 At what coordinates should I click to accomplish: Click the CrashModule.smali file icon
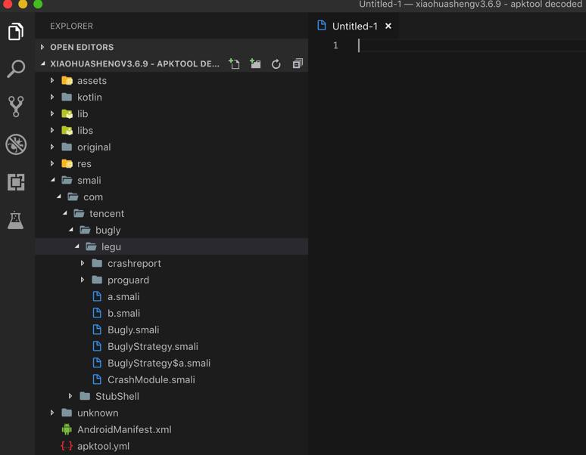(x=97, y=379)
